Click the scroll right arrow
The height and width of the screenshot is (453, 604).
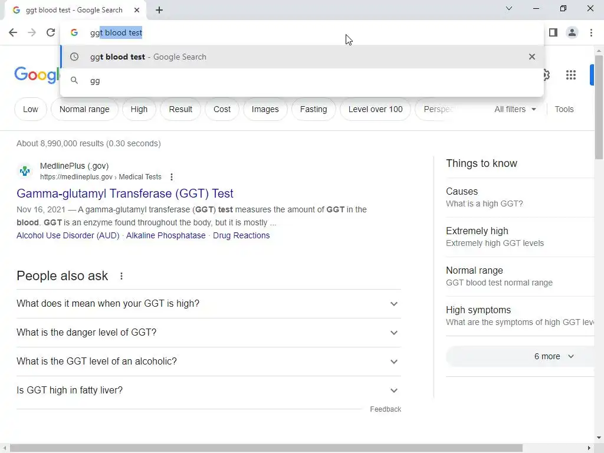589,448
